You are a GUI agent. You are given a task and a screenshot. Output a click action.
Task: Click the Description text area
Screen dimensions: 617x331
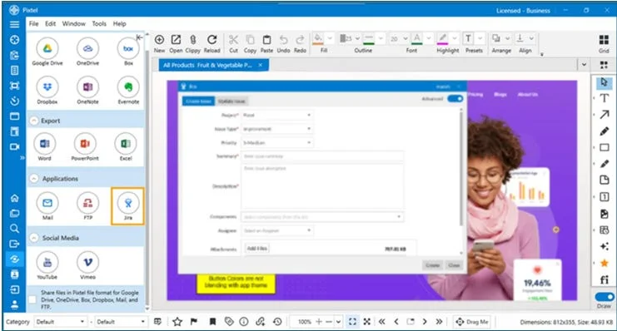(x=322, y=186)
